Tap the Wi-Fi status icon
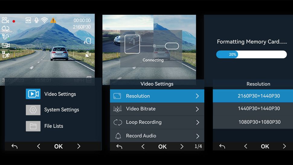 [44, 20]
